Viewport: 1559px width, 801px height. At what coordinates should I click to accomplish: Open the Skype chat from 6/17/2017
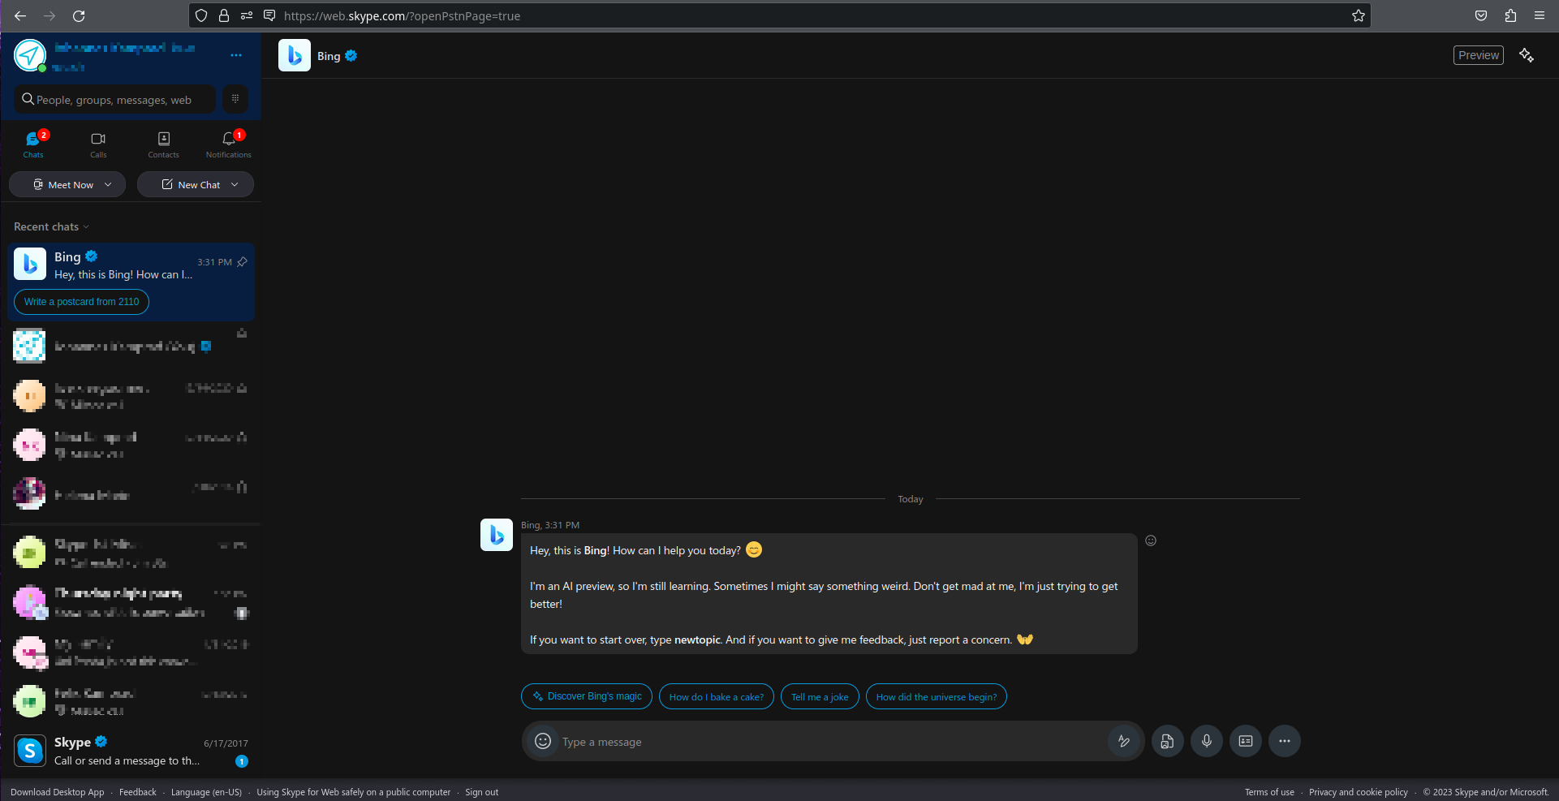(131, 751)
